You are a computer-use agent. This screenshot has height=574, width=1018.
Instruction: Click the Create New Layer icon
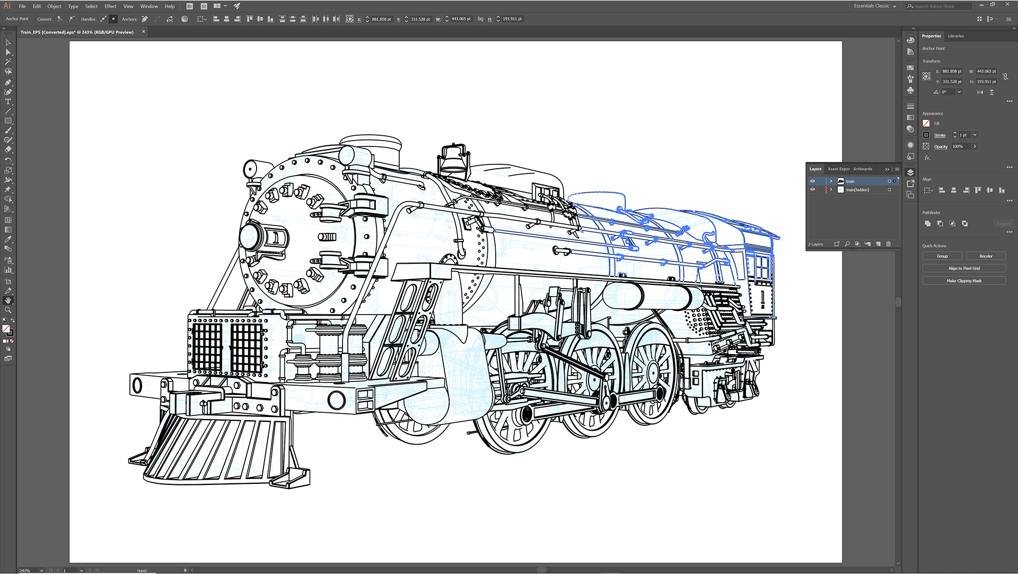tap(879, 244)
